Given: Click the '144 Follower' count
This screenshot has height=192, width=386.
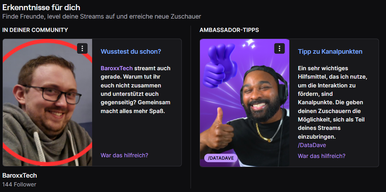Looking at the screenshot, I should (x=19, y=184).
